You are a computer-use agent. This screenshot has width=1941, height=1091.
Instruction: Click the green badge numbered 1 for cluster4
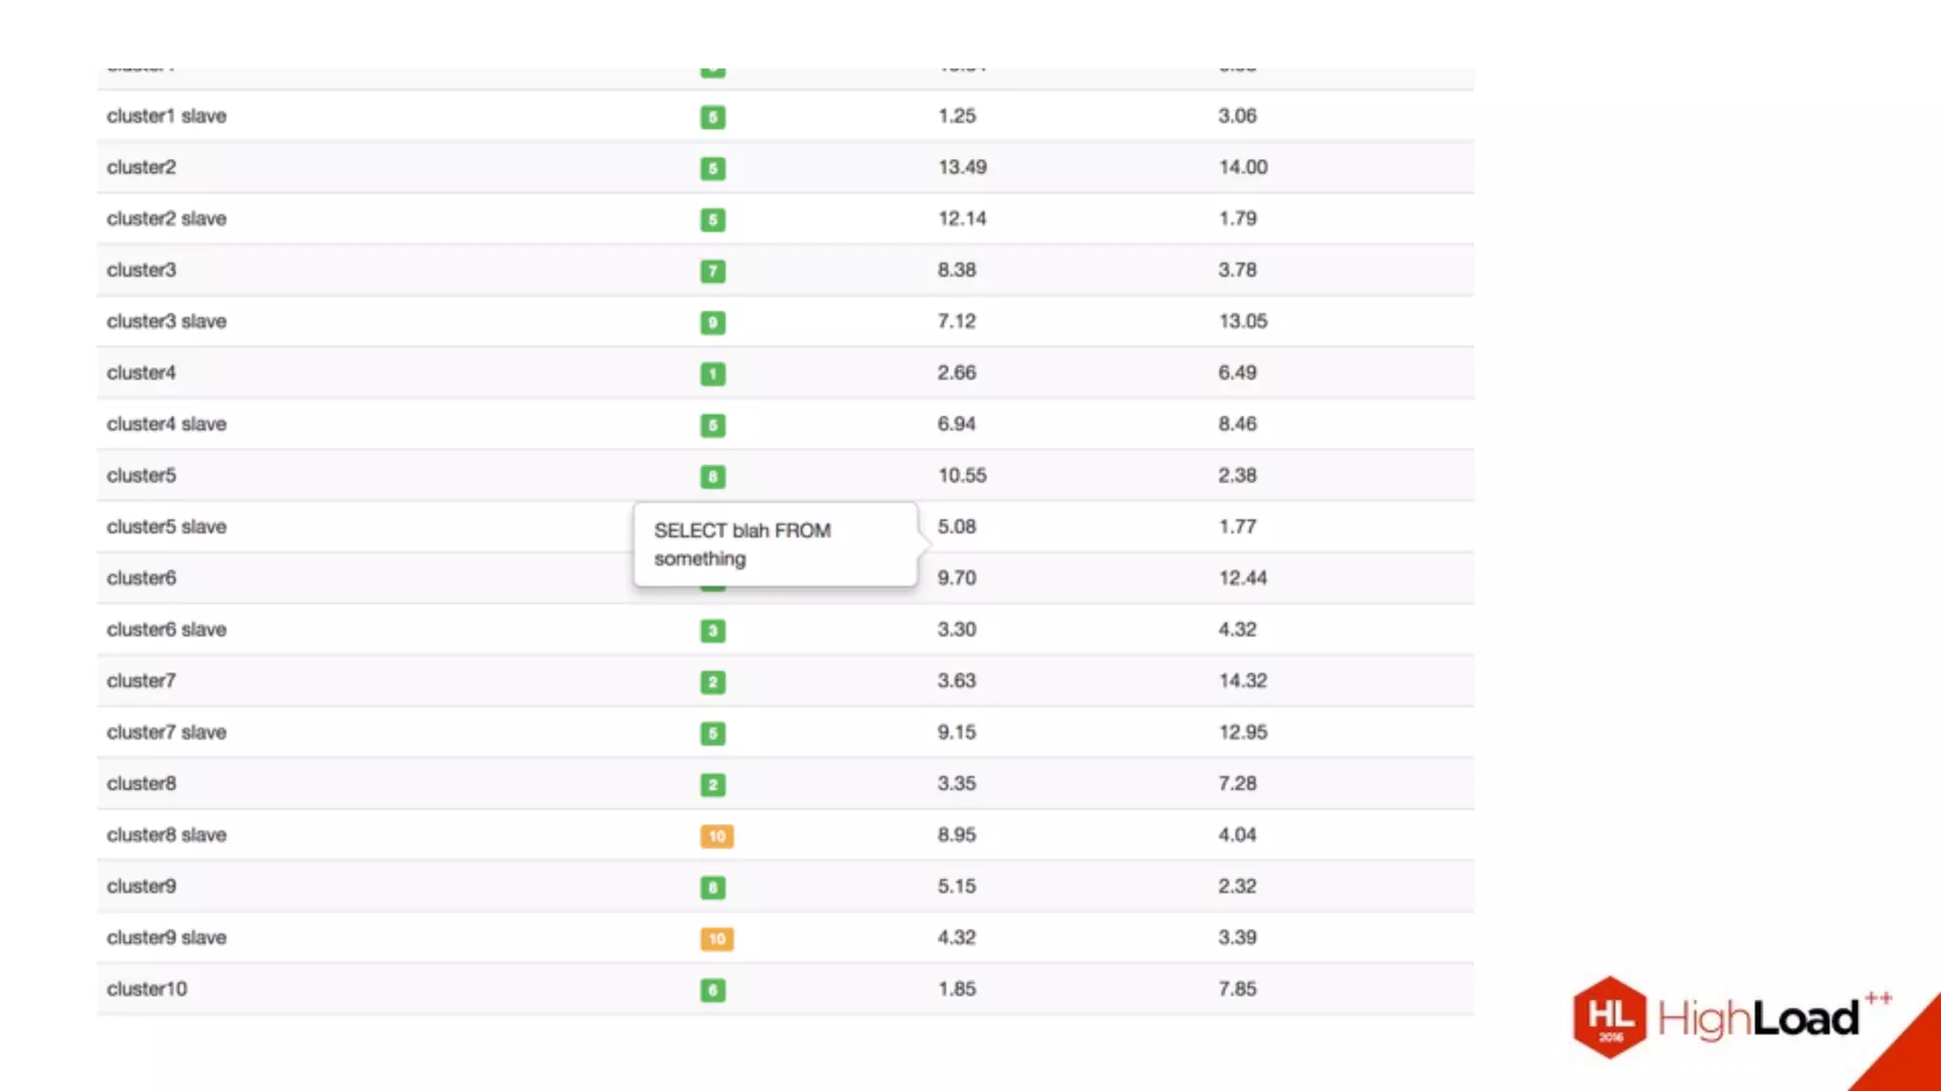tap(713, 374)
